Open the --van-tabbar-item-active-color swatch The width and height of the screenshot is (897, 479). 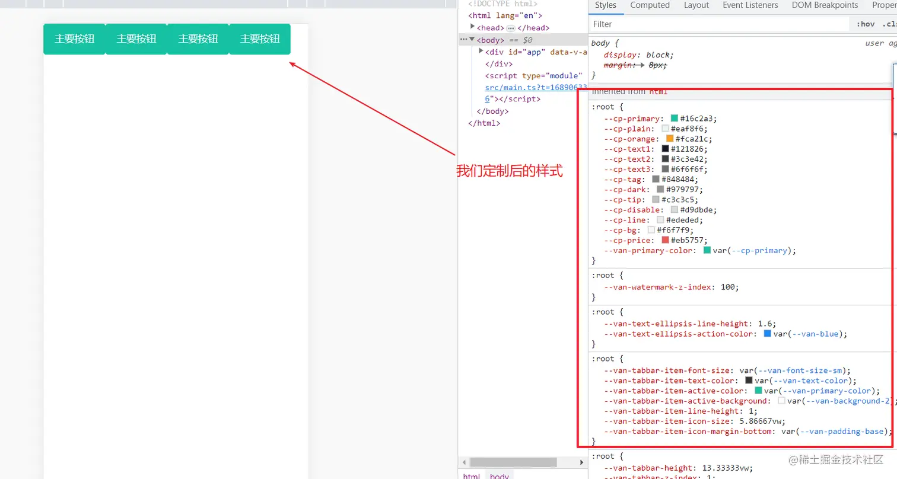tap(758, 391)
